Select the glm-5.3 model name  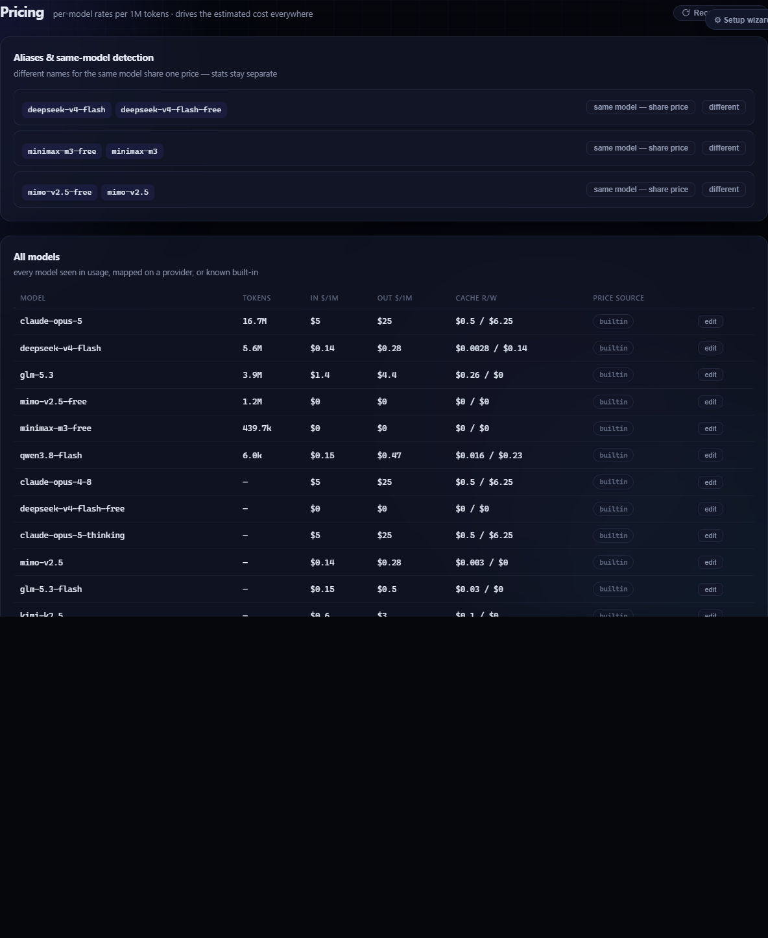click(37, 375)
